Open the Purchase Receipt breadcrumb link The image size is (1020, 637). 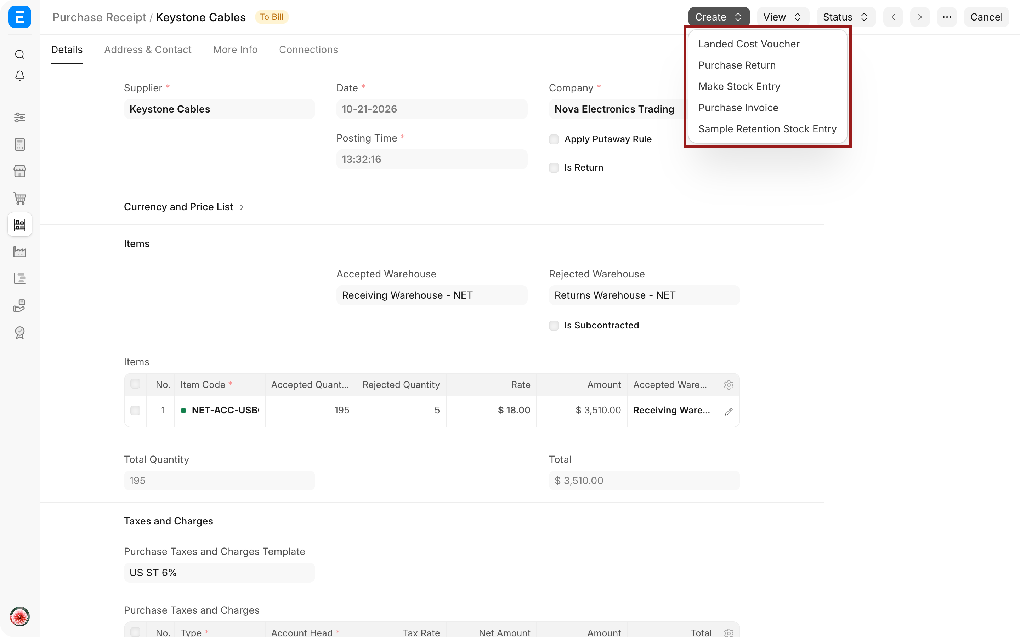tap(99, 17)
